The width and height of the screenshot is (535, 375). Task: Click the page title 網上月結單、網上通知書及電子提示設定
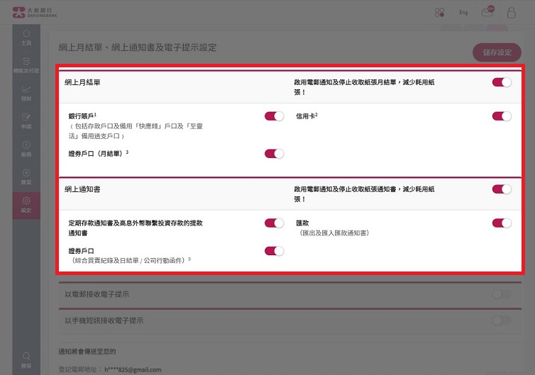pyautogui.click(x=138, y=47)
